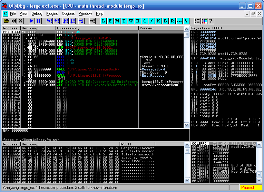Screen dimensions: 264x192
Task: Click dump pane scrollbar down arrow
Action: click(x=187, y=180)
